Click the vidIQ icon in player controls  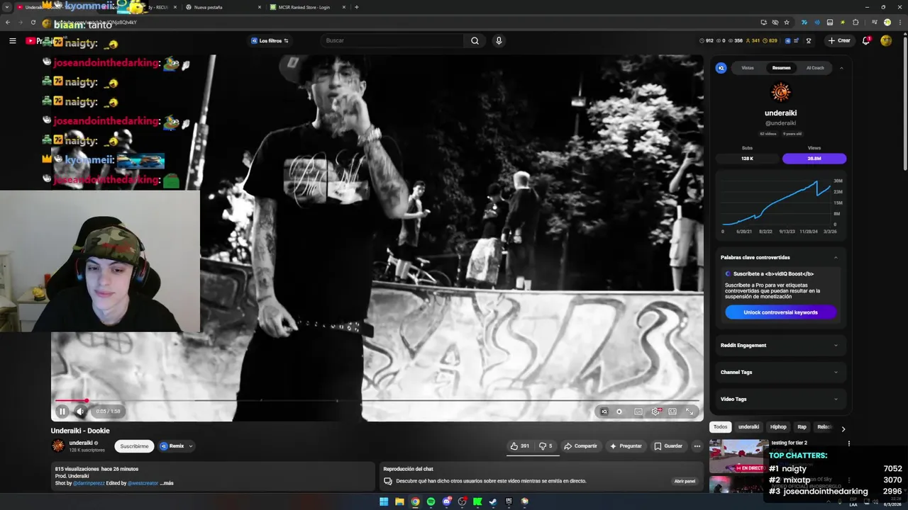pos(604,412)
